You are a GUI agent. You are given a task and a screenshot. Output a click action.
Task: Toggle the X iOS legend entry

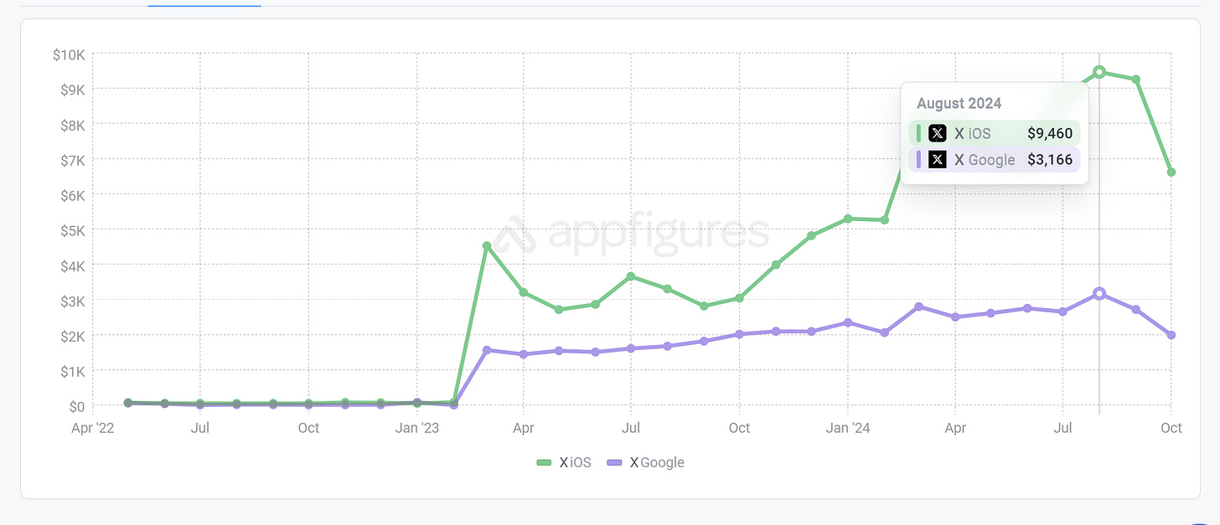pos(564,462)
